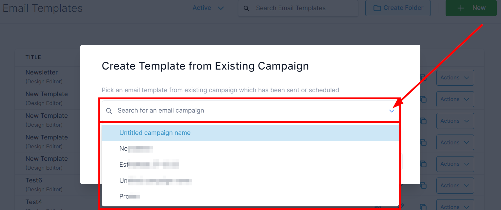The height and width of the screenshot is (210, 501).
Task: Click the folder icon on Create Folder
Action: (x=377, y=8)
